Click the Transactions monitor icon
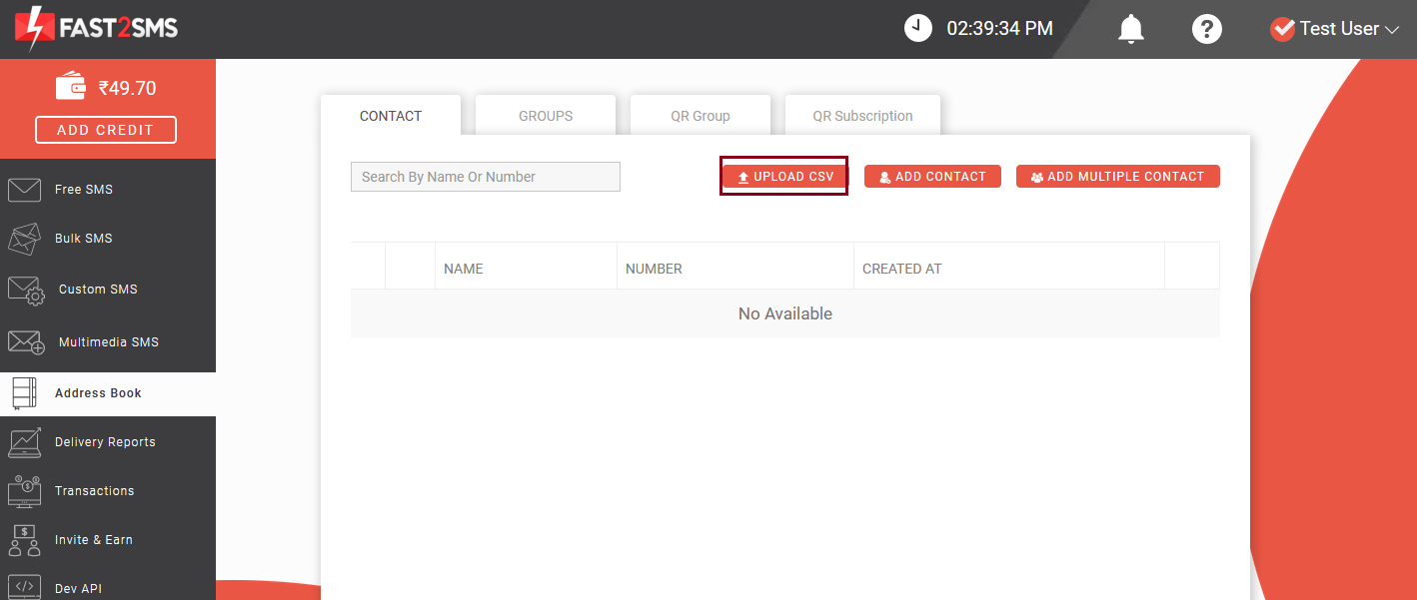Image resolution: width=1417 pixels, height=600 pixels. (x=24, y=491)
